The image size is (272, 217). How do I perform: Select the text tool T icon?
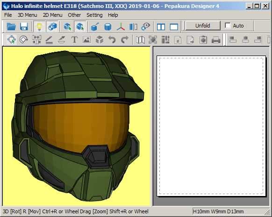[74, 40]
